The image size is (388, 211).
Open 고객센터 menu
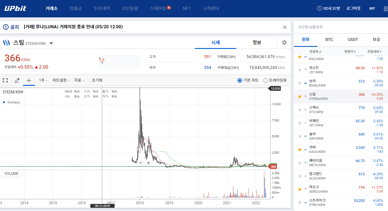(x=211, y=8)
